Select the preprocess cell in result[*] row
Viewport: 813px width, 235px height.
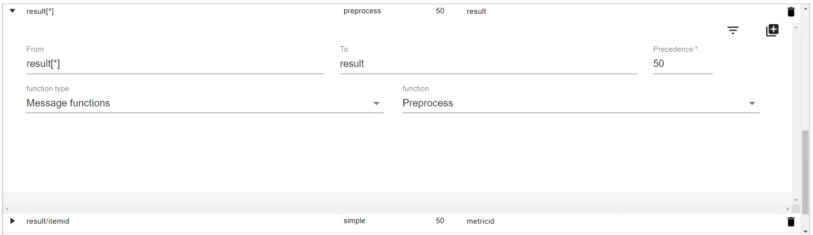(362, 11)
